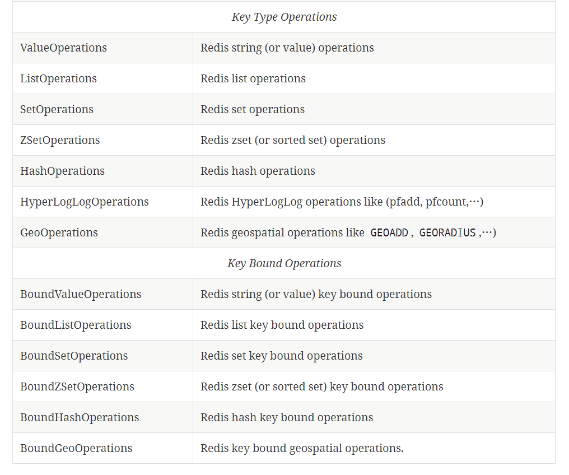
Task: Click the Key Bound Operations header
Action: coord(284,263)
